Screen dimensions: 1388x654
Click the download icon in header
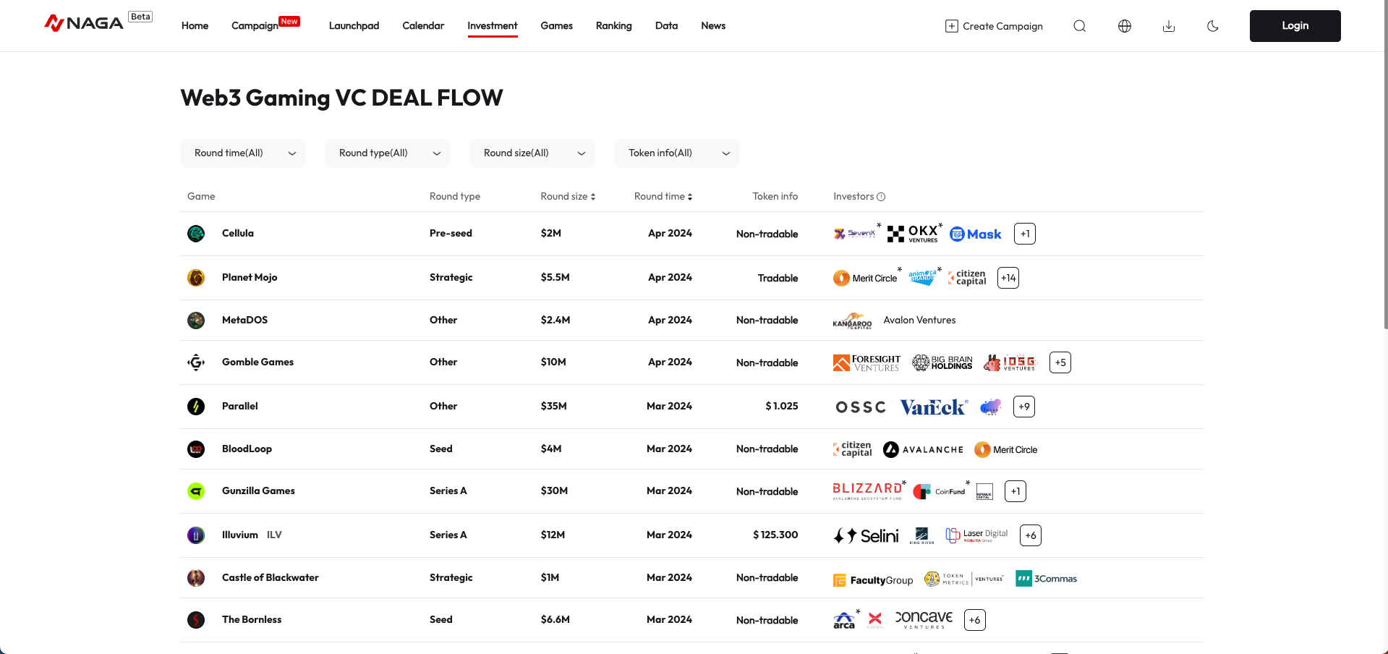coord(1168,26)
